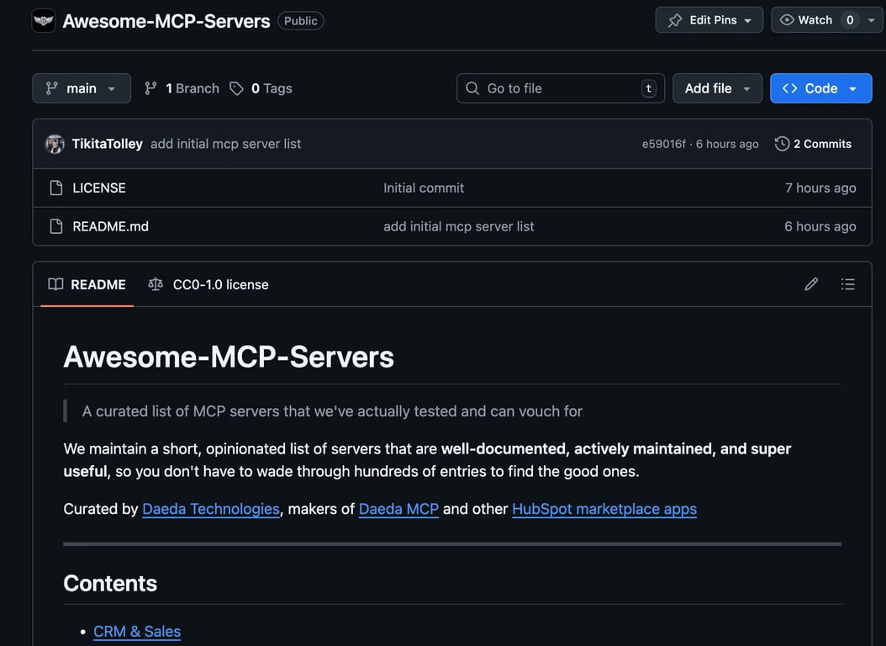The image size is (886, 646).
Task: Follow the CRM & Sales contents link
Action: [137, 631]
